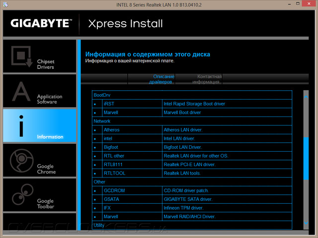Click 'Marvell Boot driver' description

182,113
